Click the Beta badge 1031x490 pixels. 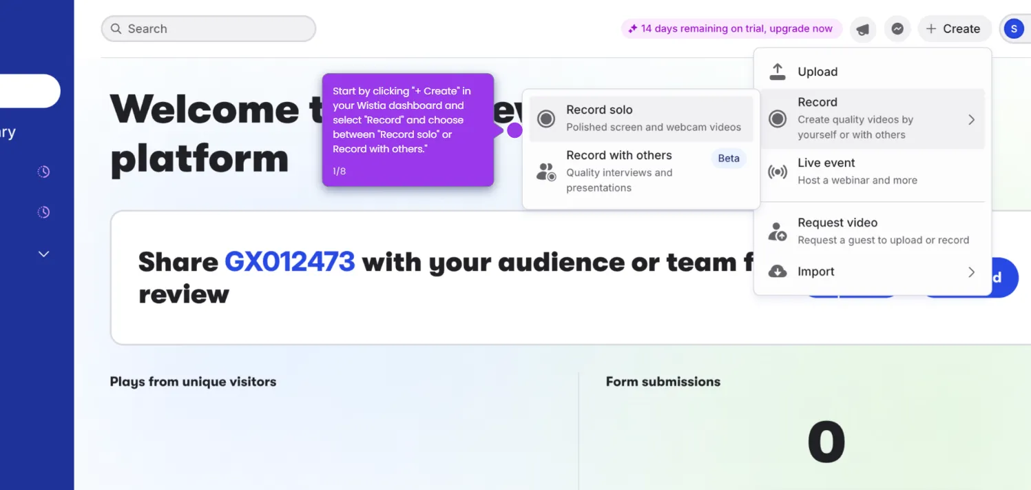(729, 159)
